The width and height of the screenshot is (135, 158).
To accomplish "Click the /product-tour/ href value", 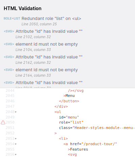I will (x=99, y=144).
